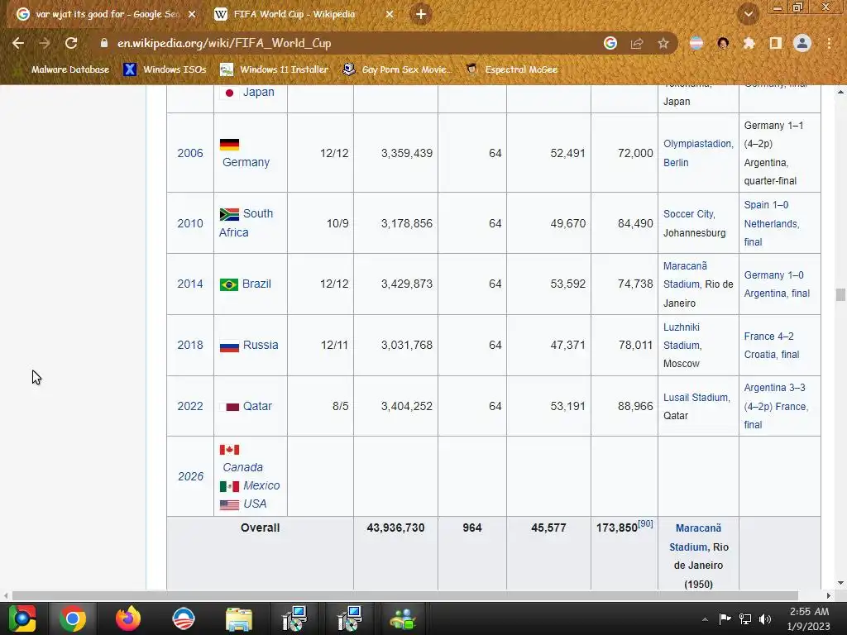The width and height of the screenshot is (847, 635).
Task: Open File Explorer from the taskbar
Action: click(239, 618)
